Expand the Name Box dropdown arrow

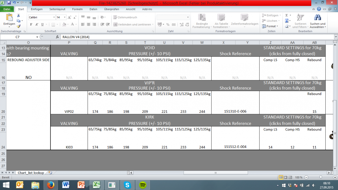(x=37, y=37)
